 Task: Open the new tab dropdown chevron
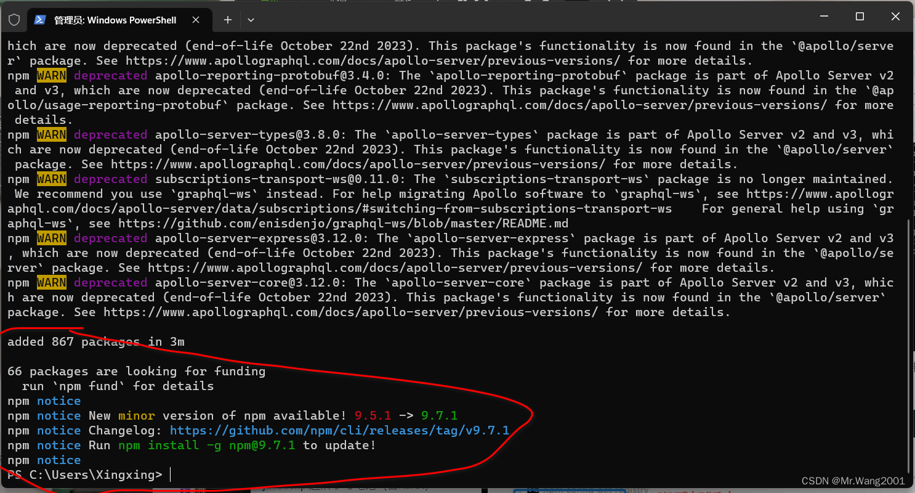pos(251,20)
